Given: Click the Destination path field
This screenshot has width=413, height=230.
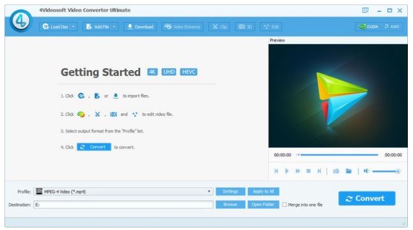Looking at the screenshot, I should click(x=123, y=205).
